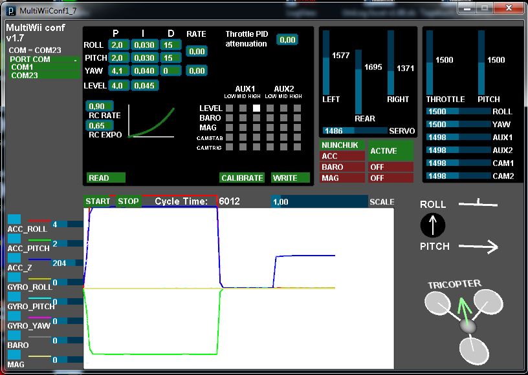Check CAMTRIG AUX1 LOW box
528x375 pixels.
tap(229, 147)
